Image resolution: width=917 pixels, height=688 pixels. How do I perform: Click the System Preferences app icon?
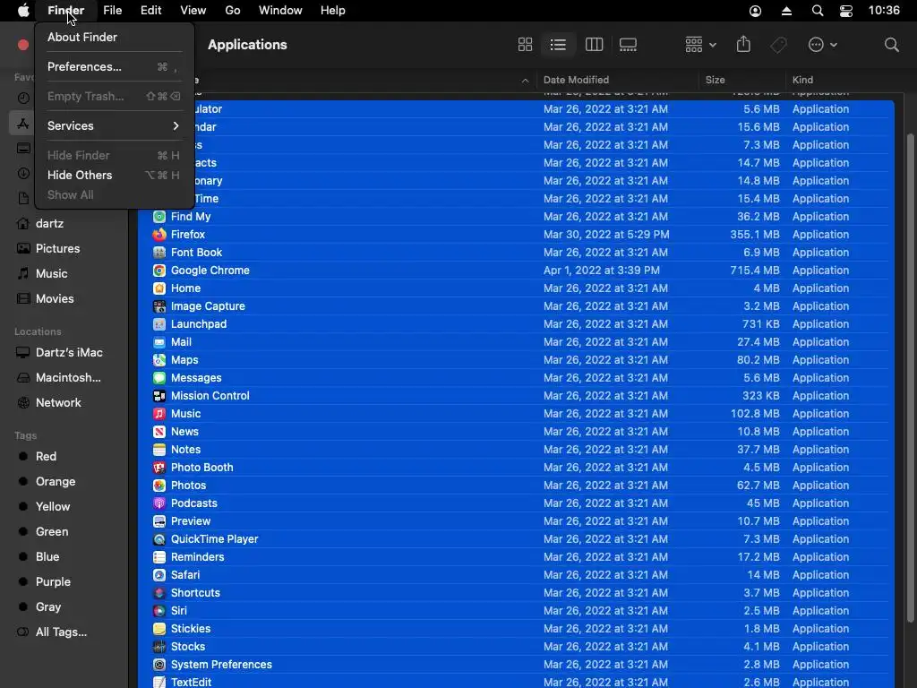pyautogui.click(x=159, y=665)
